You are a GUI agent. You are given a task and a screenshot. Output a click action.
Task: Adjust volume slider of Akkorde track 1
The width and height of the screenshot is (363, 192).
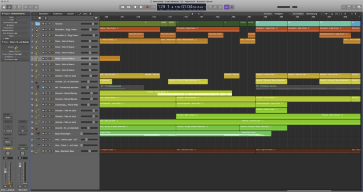coord(89,24)
